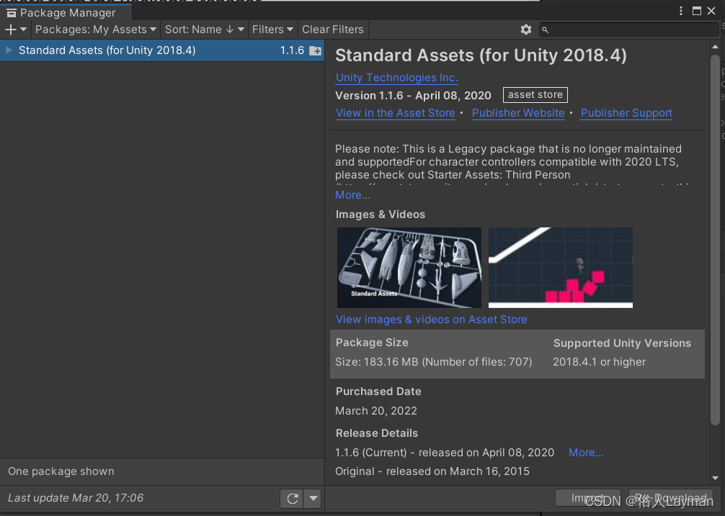Refresh the package list
The width and height of the screenshot is (725, 516).
click(292, 499)
